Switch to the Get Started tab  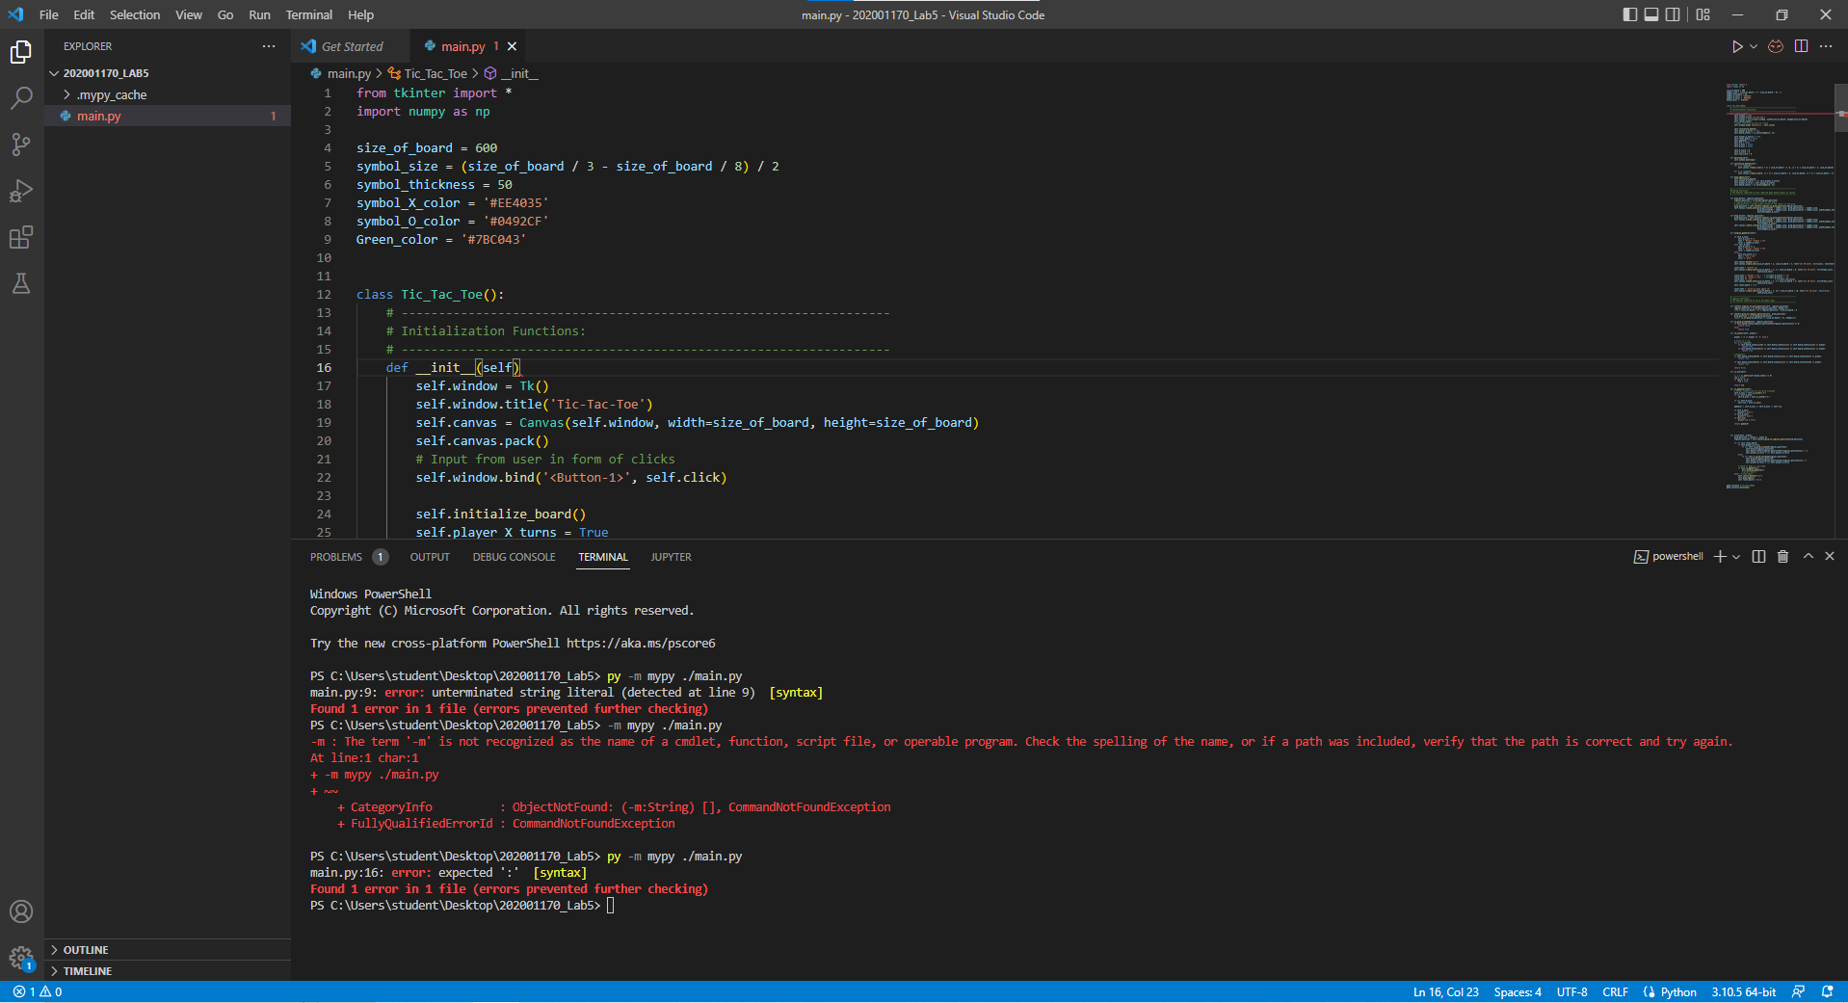[x=351, y=46]
